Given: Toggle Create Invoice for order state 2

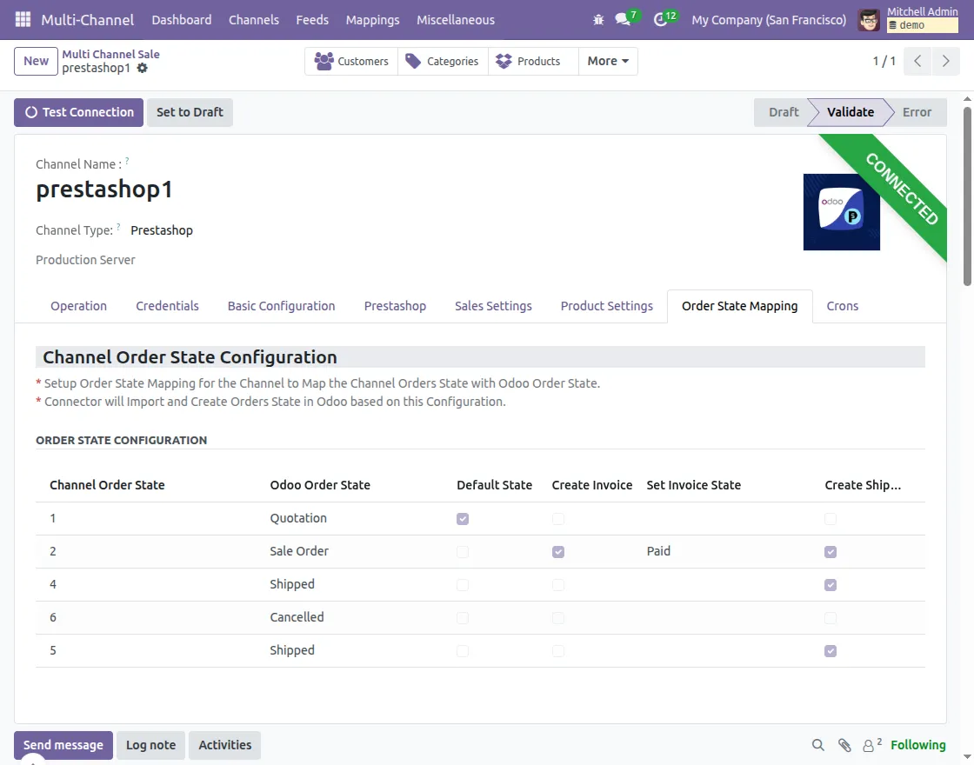Looking at the screenshot, I should (x=557, y=551).
